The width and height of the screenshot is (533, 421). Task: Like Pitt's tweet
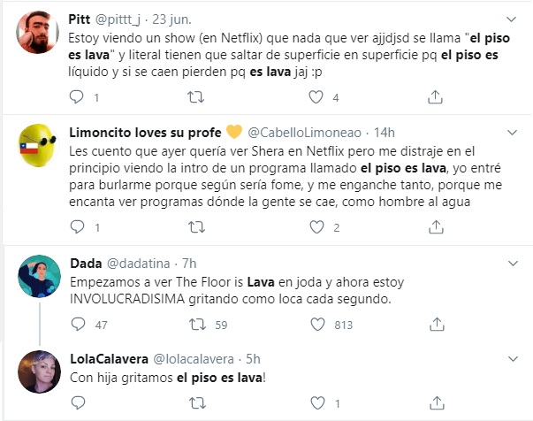[316, 97]
